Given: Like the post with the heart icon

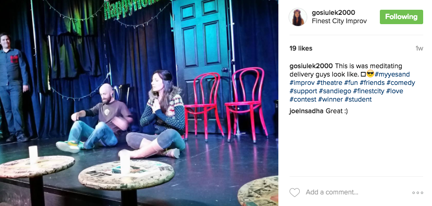Looking at the screenshot, I should (x=295, y=192).
